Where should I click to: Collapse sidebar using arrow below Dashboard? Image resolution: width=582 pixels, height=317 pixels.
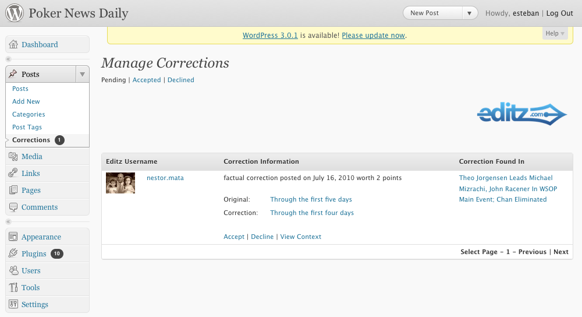(x=9, y=59)
